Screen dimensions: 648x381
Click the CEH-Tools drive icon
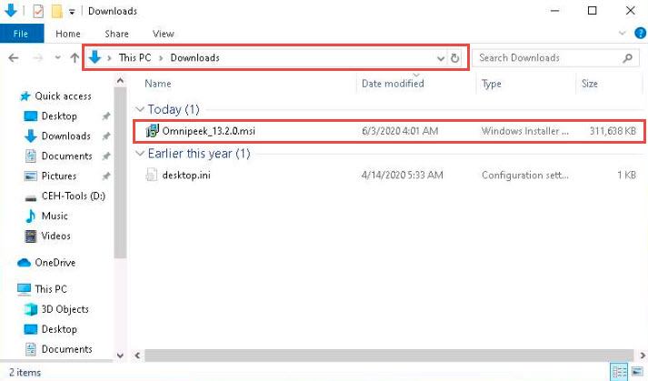[x=31, y=197]
